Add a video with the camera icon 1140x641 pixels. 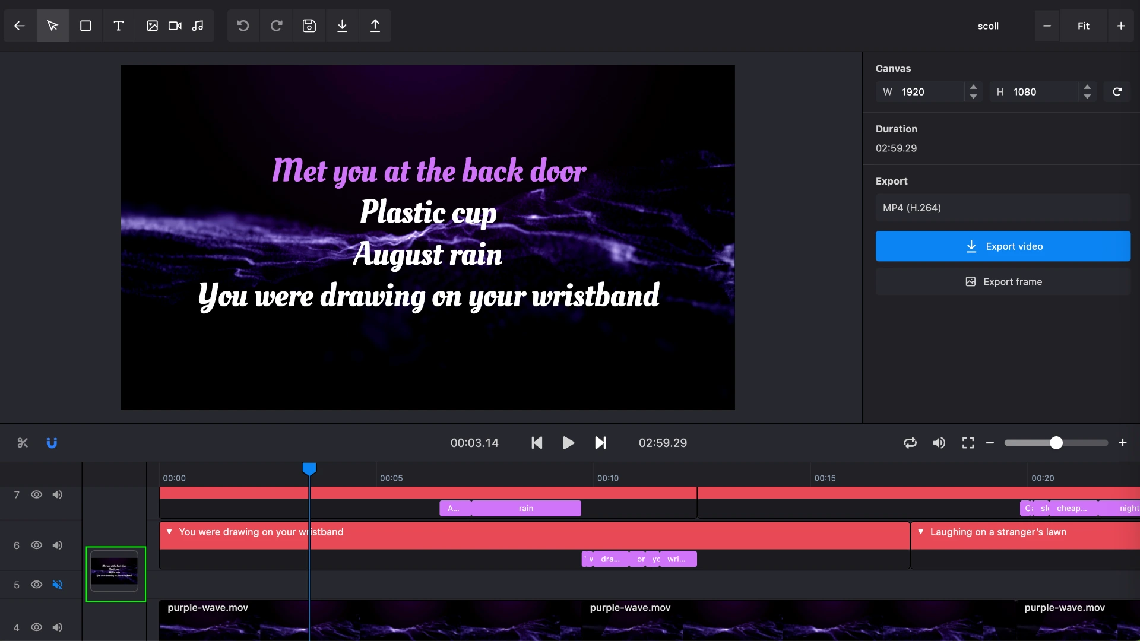point(175,26)
